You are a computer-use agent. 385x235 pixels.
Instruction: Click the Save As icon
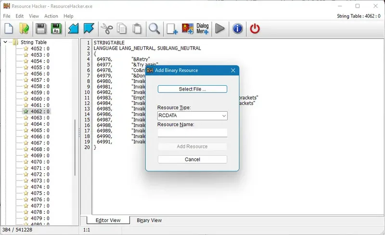tap(56, 28)
